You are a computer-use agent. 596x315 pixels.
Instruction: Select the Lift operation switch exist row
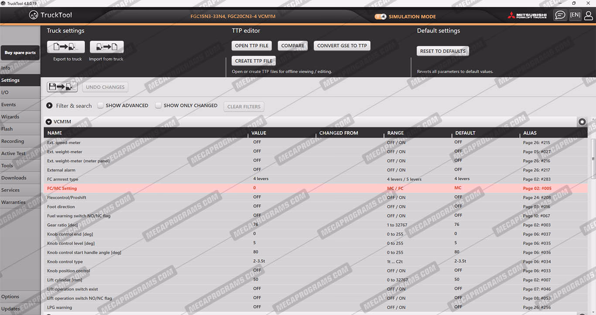pos(315,289)
